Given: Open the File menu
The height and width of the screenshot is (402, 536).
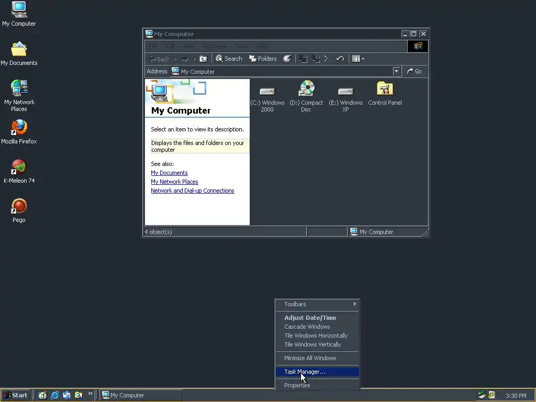Looking at the screenshot, I should [153, 46].
